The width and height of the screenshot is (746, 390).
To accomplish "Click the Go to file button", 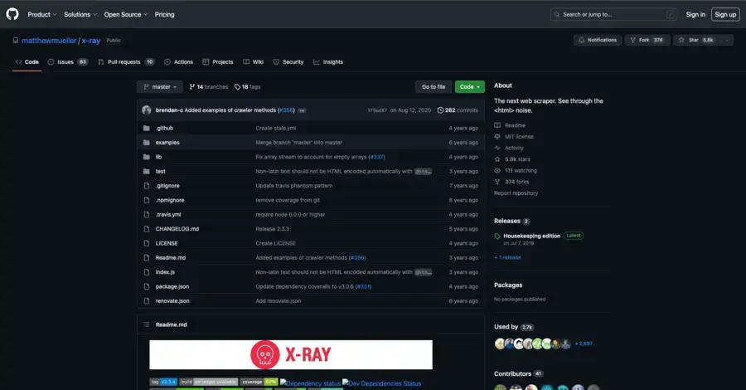I will (x=434, y=86).
